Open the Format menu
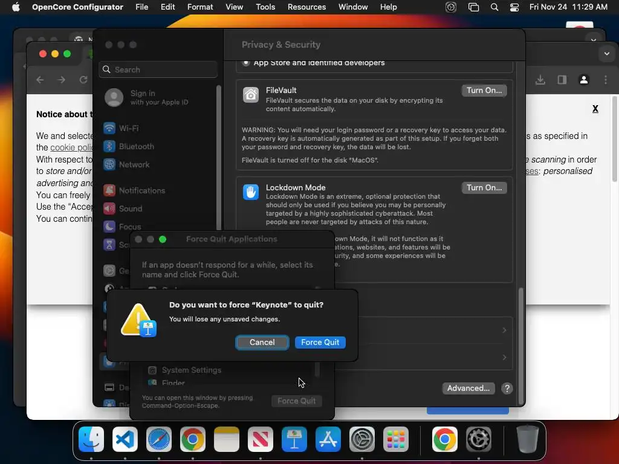 [200, 7]
